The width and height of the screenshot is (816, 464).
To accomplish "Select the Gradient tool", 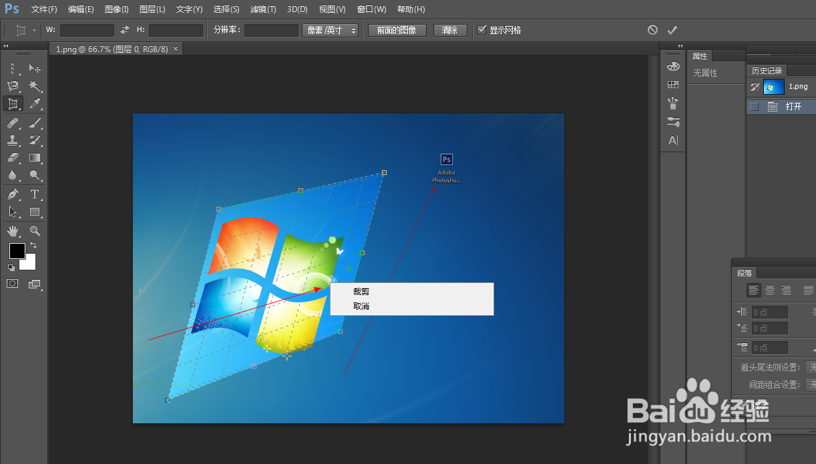I will coord(35,158).
